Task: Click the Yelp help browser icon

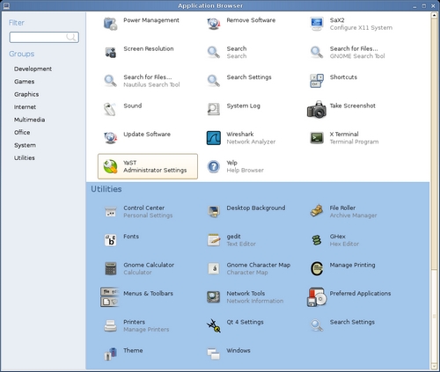Action: [214, 166]
